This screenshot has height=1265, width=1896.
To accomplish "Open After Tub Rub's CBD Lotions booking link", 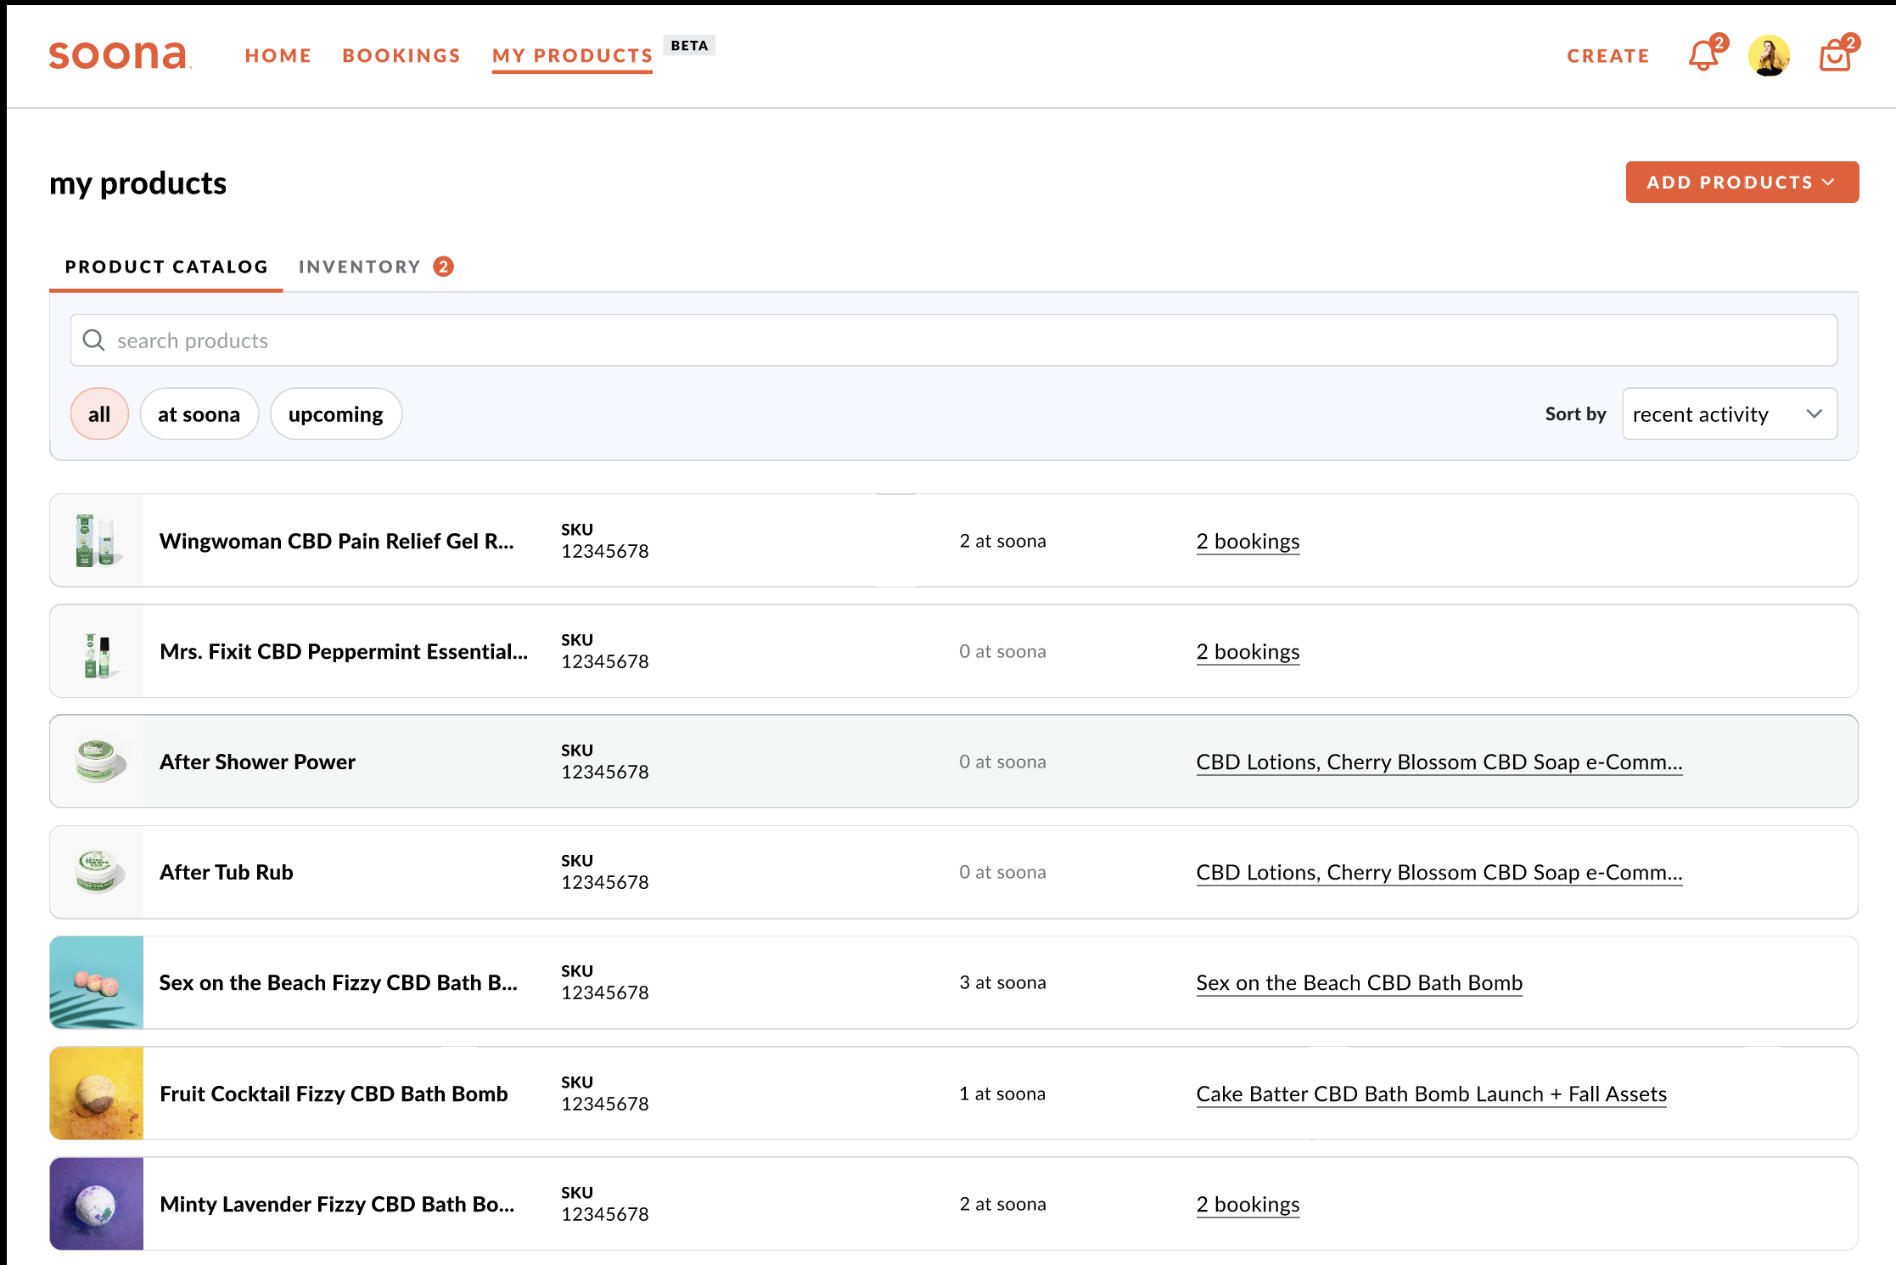I will 1439,873.
